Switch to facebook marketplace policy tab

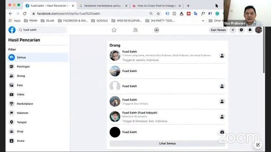[103, 5]
